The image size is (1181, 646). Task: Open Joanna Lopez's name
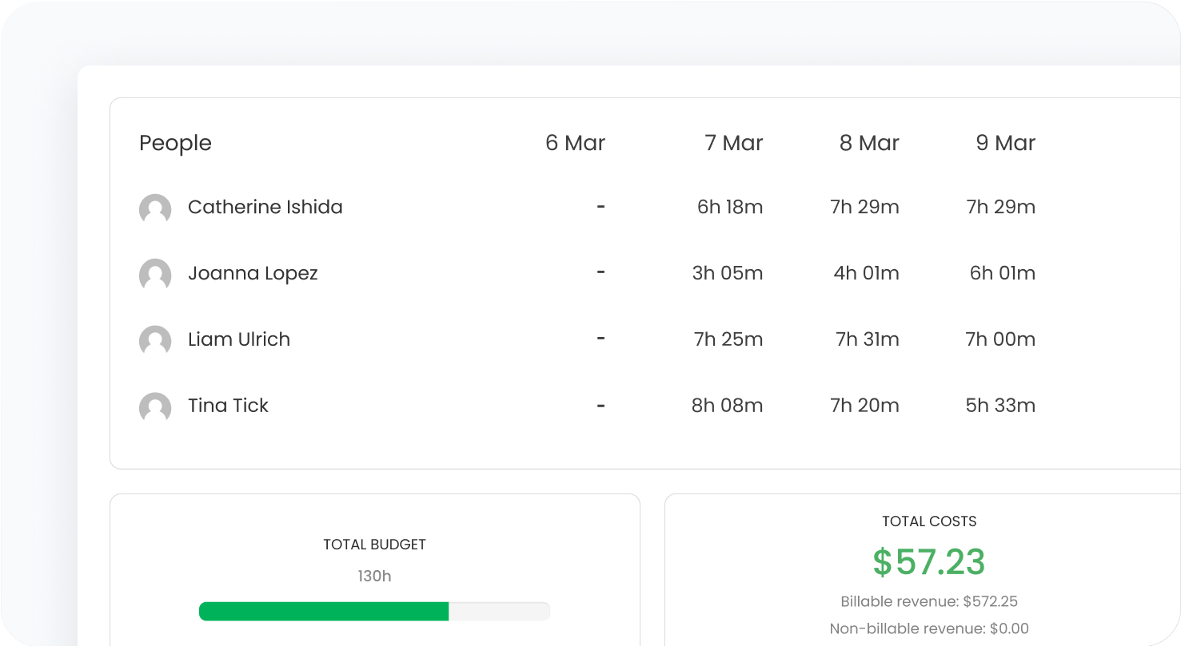pos(253,273)
